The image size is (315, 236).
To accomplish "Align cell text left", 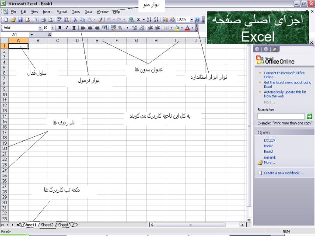I will click(83, 28).
